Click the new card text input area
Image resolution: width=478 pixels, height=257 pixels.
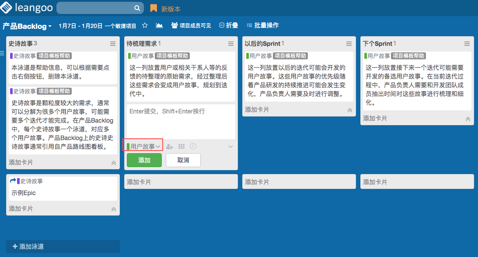click(x=181, y=121)
